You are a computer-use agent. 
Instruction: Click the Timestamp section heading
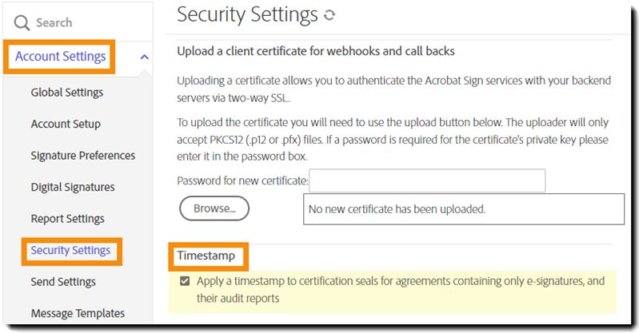click(206, 256)
